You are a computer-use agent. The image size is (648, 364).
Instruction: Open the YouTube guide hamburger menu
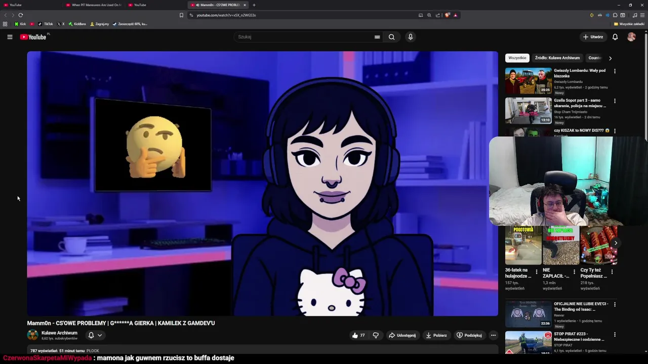[x=10, y=37]
